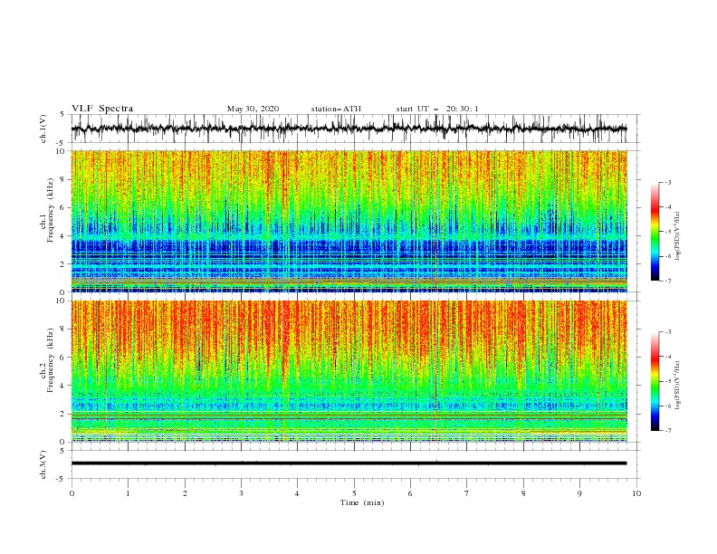Click the 'start UT = 20:30:1' text
This screenshot has width=717, height=554.
(437, 109)
